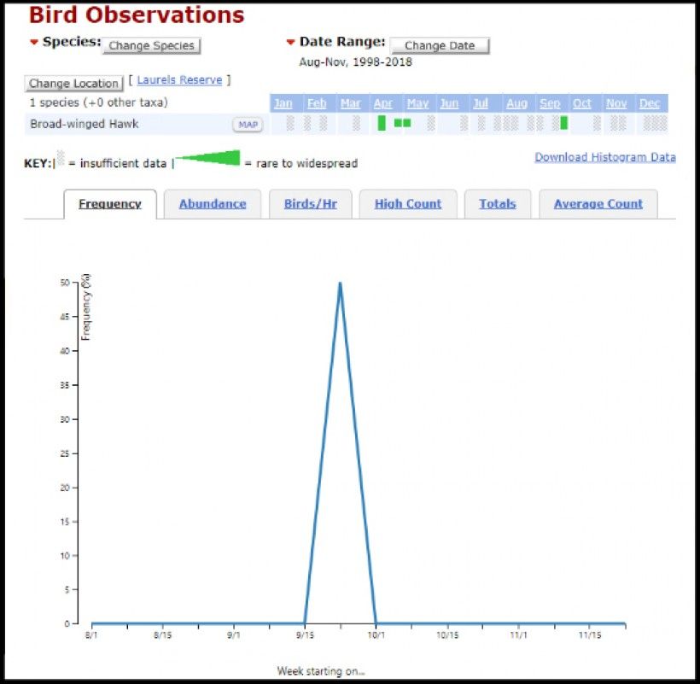Select the Jun month header
Image resolution: width=700 pixels, height=684 pixels.
[449, 103]
